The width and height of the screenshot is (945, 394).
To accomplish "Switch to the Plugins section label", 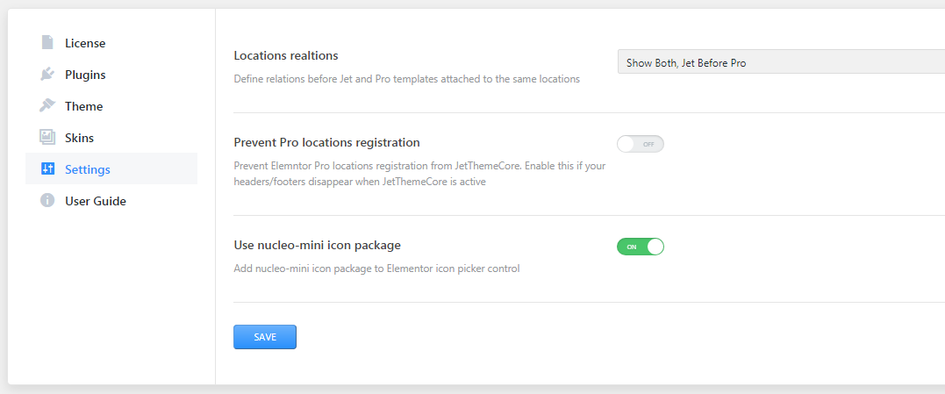I will pyautogui.click(x=85, y=75).
